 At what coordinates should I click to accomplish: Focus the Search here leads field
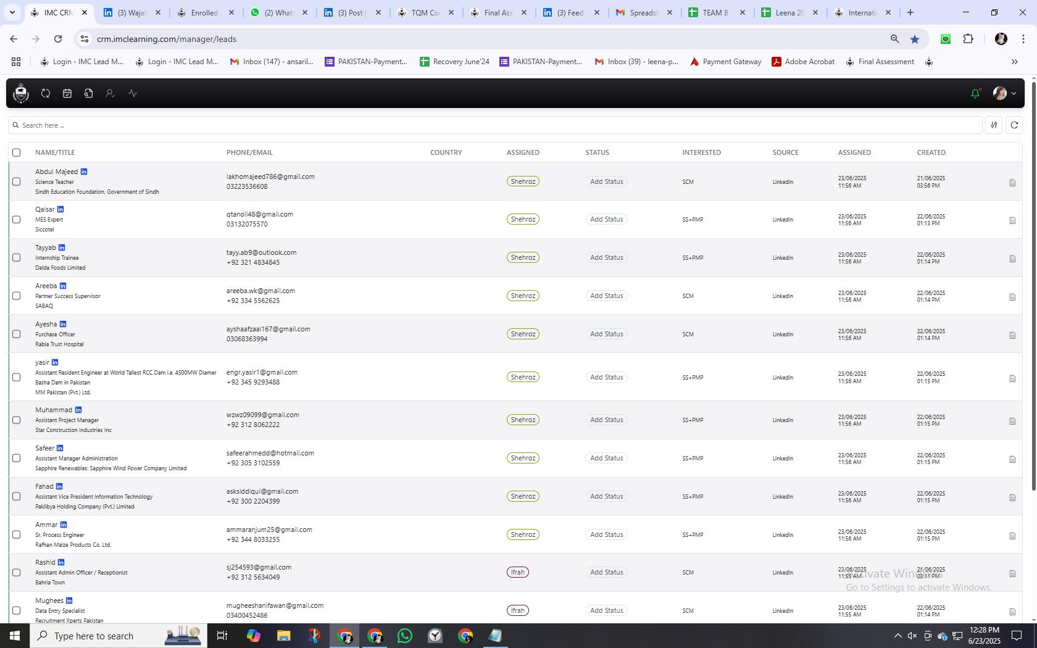point(495,125)
